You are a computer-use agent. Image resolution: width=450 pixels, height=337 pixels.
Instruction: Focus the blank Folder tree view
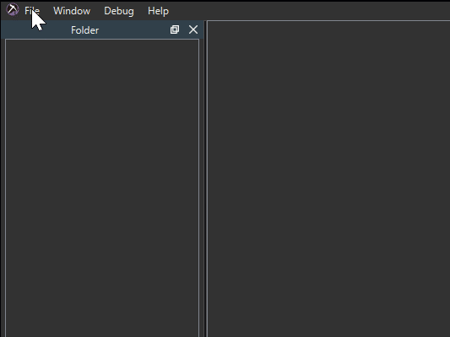102,188
